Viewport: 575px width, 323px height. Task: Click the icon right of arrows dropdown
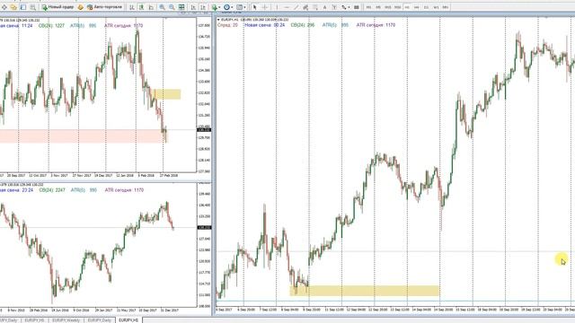point(356,7)
